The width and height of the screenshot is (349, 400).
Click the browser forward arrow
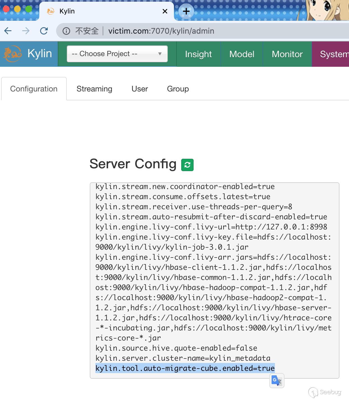point(26,31)
